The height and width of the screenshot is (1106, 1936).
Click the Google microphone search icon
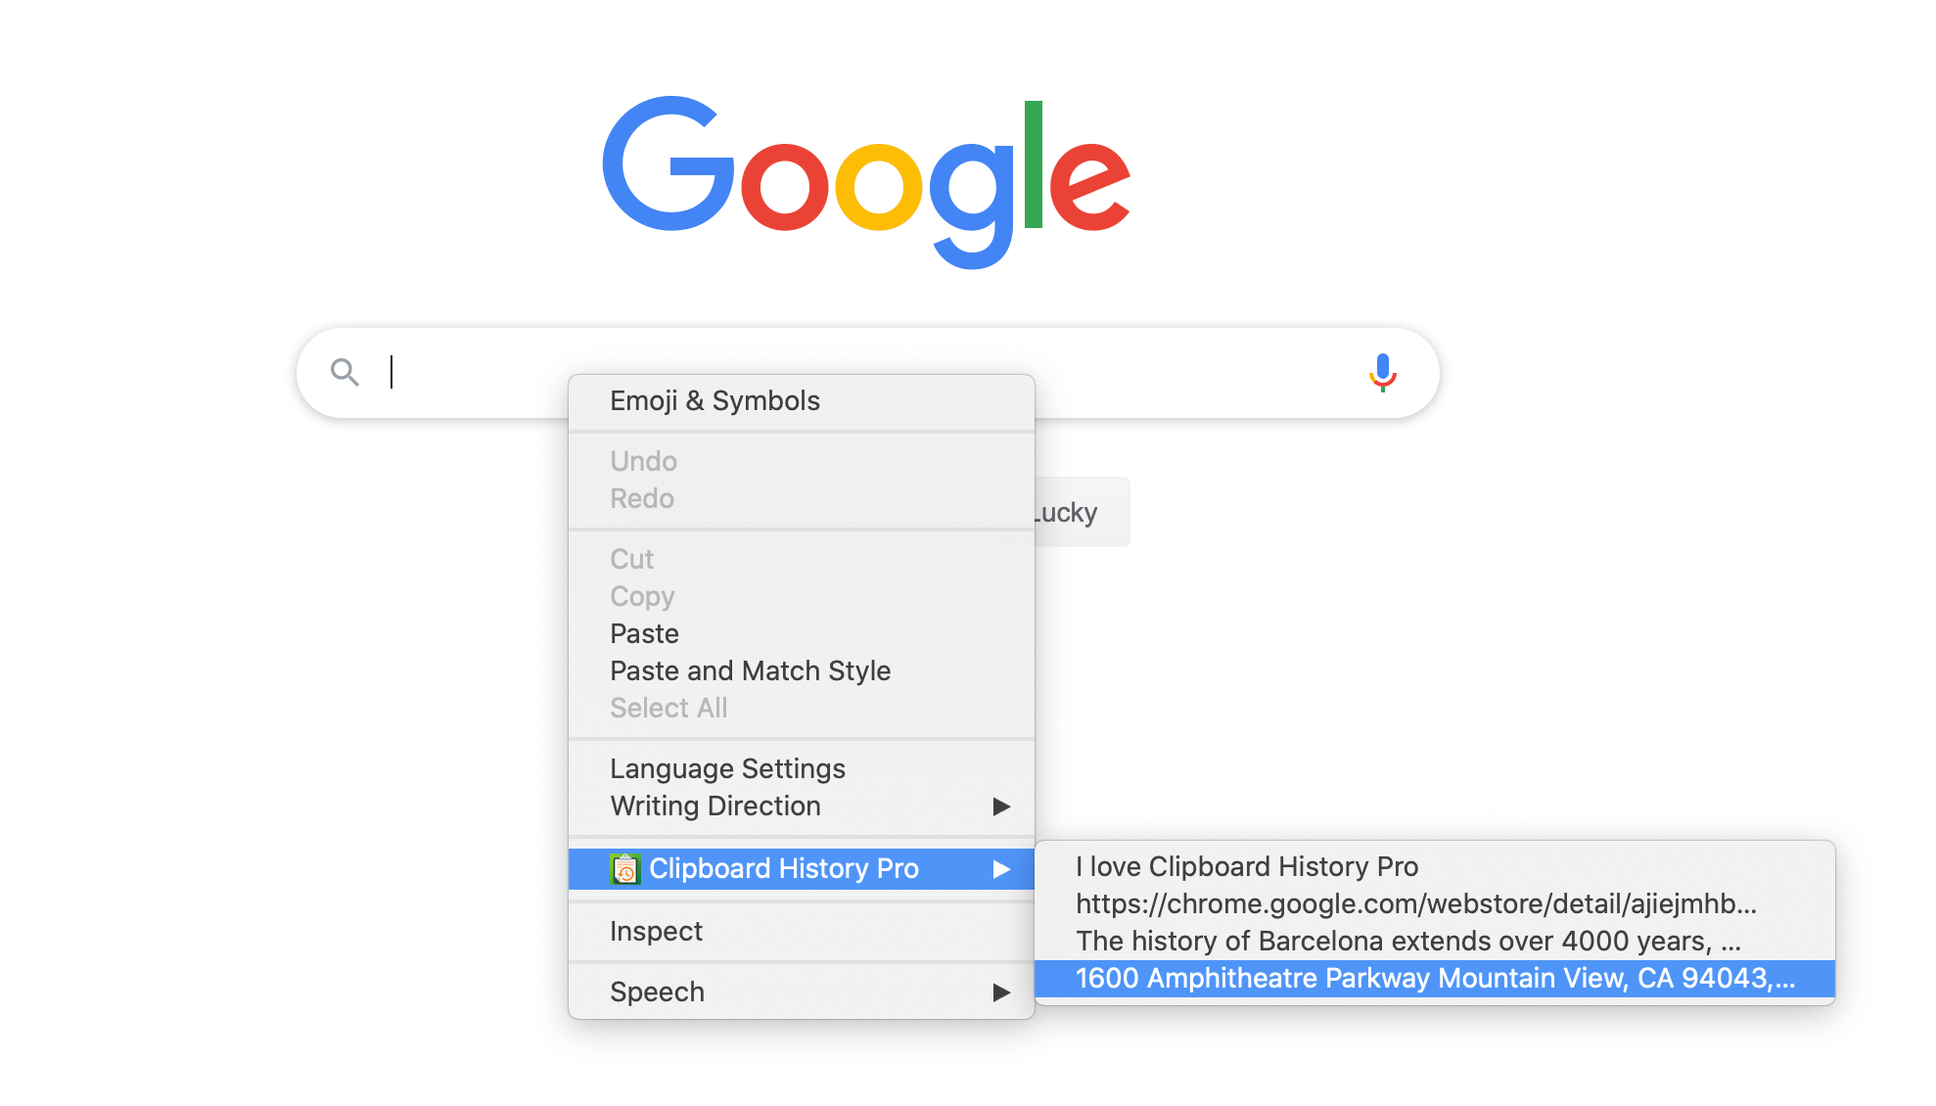click(x=1381, y=372)
